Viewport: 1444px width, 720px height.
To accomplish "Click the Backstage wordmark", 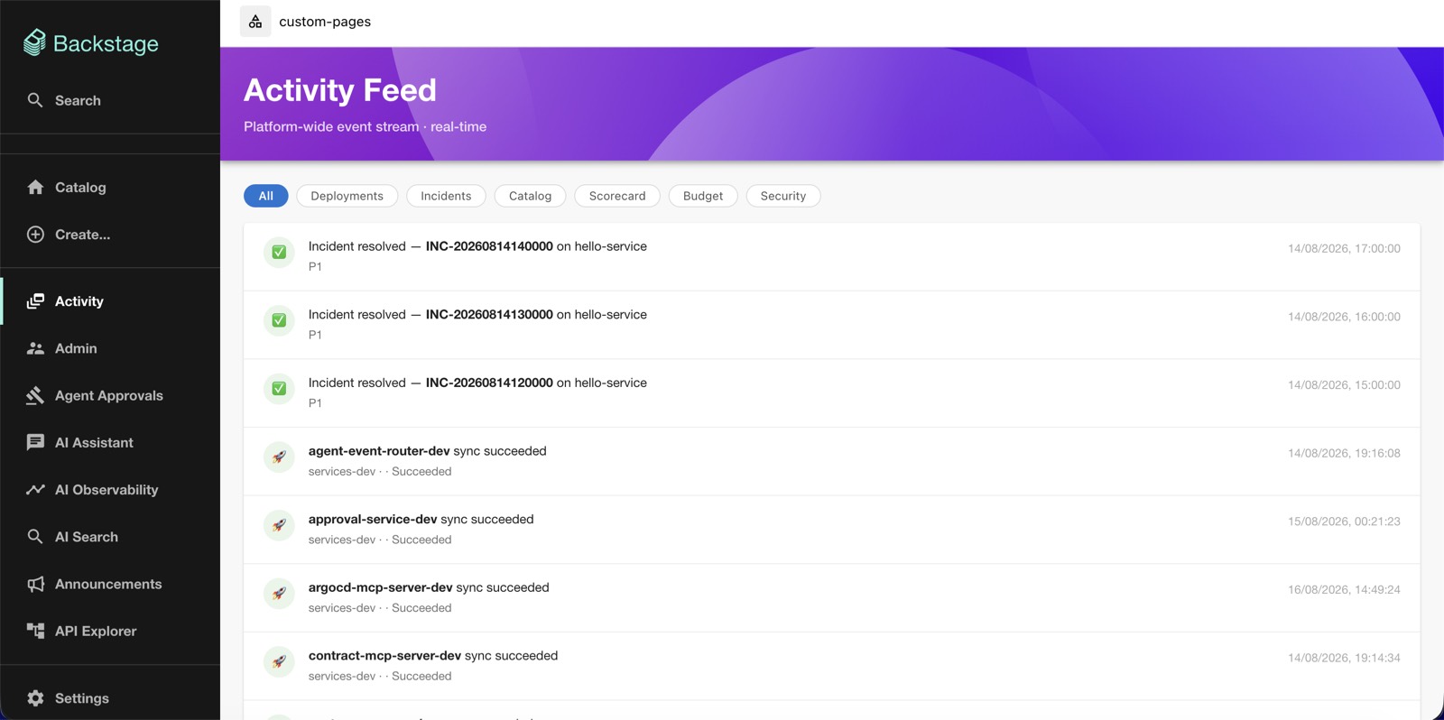I will pos(106,43).
